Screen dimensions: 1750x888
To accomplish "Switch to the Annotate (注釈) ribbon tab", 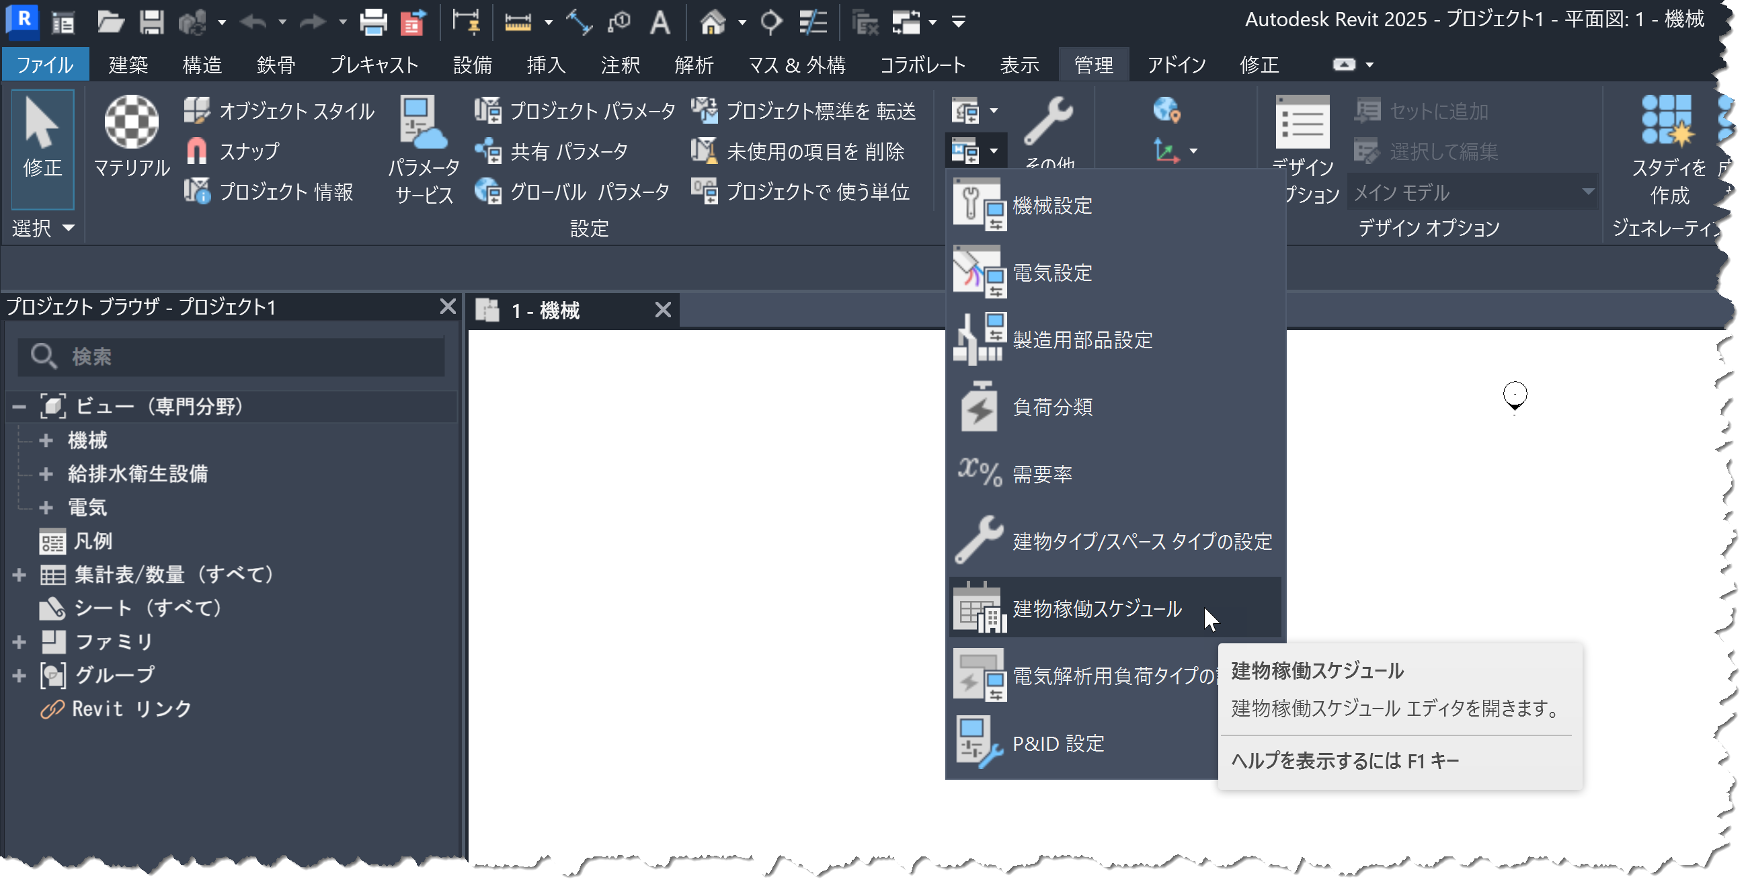I will (620, 65).
